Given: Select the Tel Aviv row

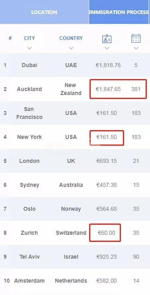Looking at the screenshot, I should pos(75,257).
